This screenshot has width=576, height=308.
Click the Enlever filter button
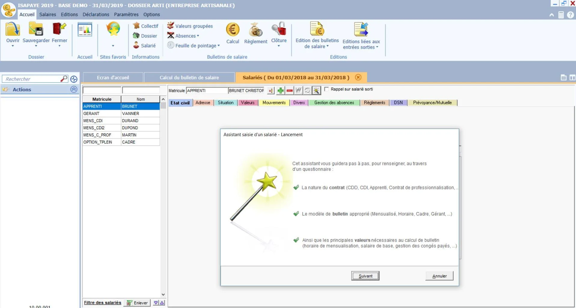[137, 303]
